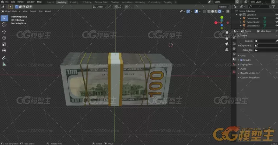Viewport: 278px width, 145px height.
Task: Open the Object Mode dropdown
Action: tap(11, 11)
